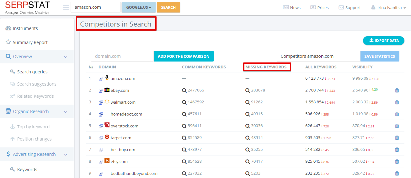Go to Search suggestions sidebar item

point(33,84)
